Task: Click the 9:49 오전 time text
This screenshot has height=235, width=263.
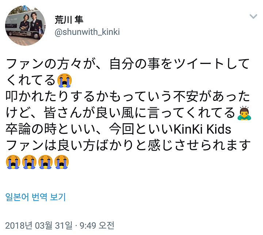Action: pyautogui.click(x=97, y=225)
